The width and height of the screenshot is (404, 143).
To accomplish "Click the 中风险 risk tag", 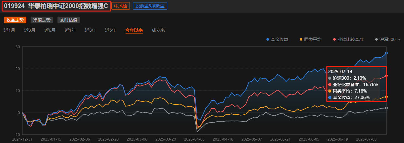I will [121, 6].
